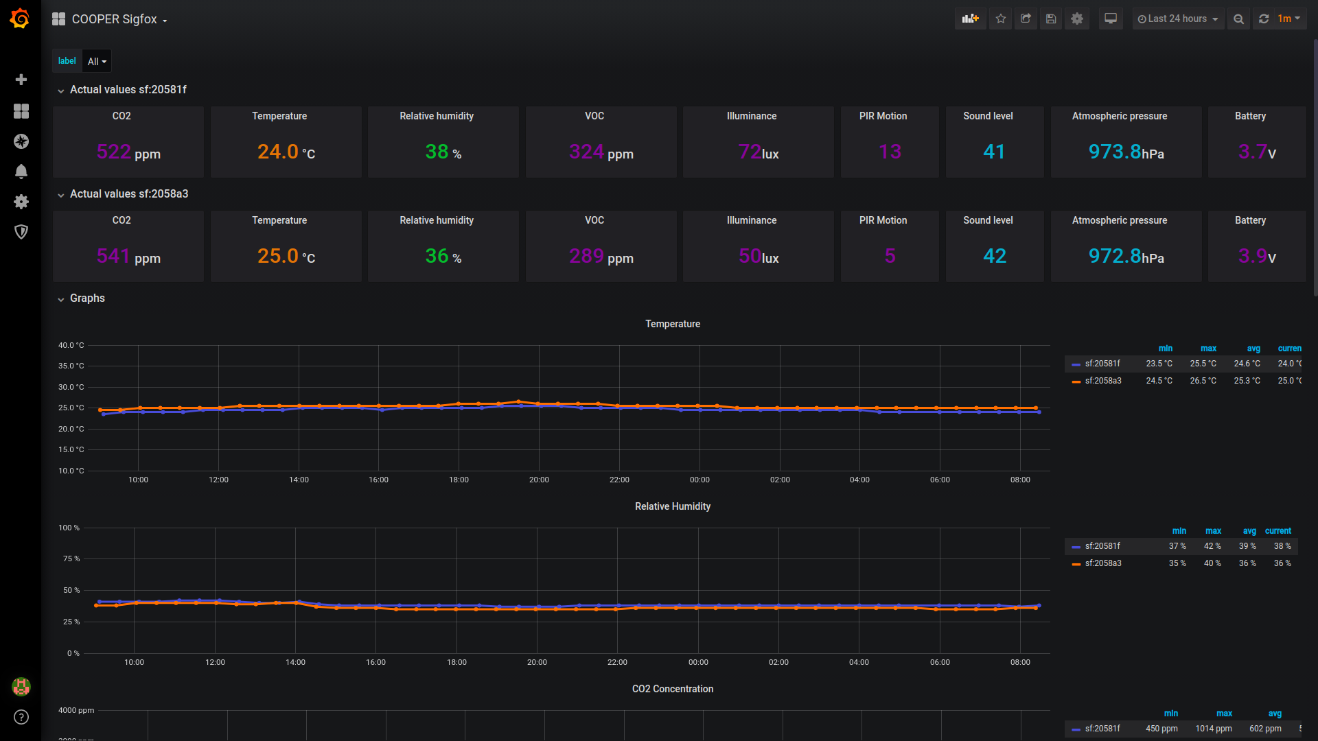Open Explore compass in sidebar
Viewport: 1318px width, 741px height.
[21, 141]
